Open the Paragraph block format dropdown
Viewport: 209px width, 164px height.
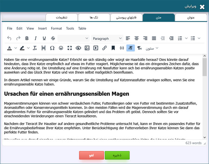pyautogui.click(x=107, y=38)
